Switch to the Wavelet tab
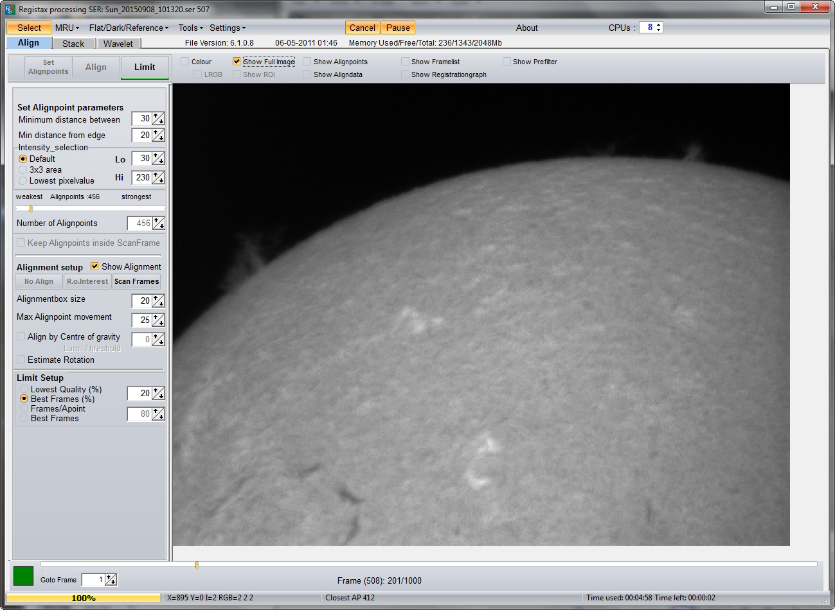The image size is (835, 610). pyautogui.click(x=118, y=44)
